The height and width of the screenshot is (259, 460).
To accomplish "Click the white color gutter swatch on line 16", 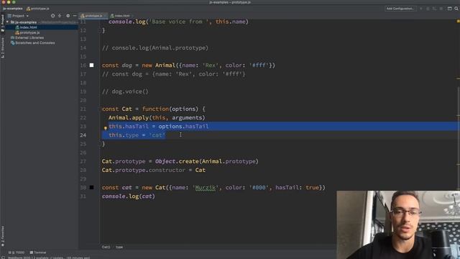I will [x=91, y=65].
